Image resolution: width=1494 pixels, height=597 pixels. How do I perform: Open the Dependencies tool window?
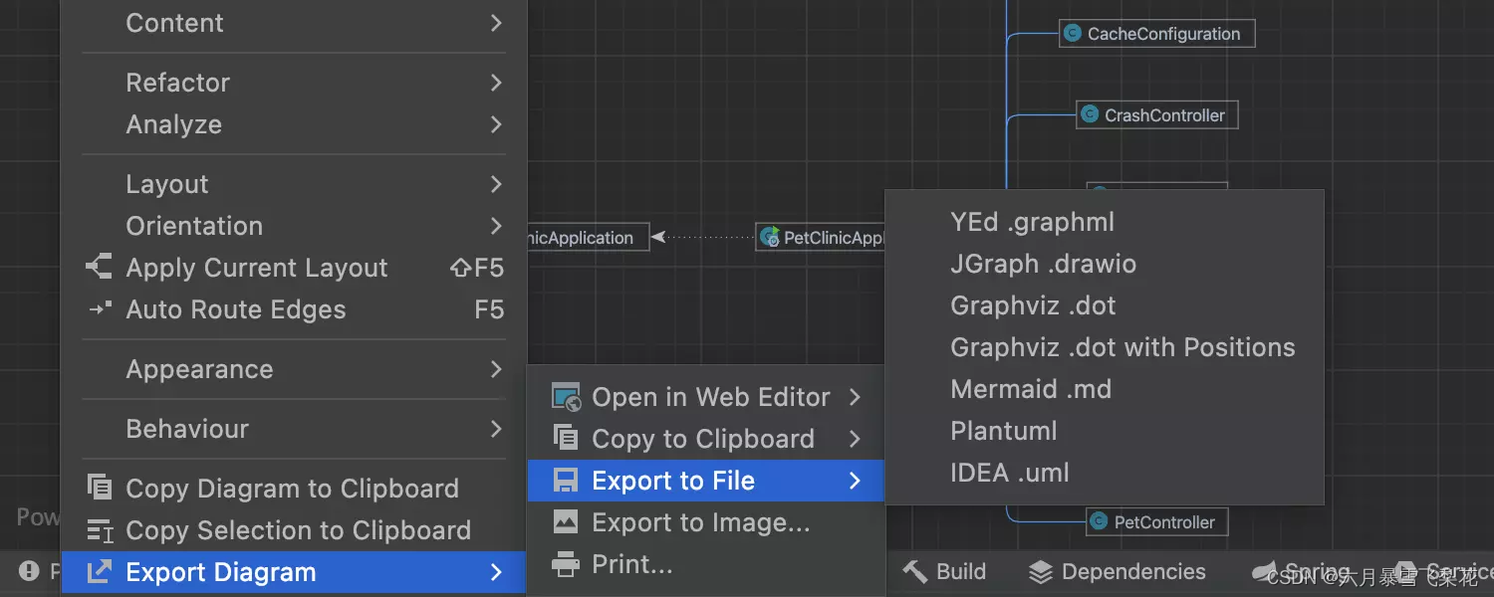pos(1117,572)
